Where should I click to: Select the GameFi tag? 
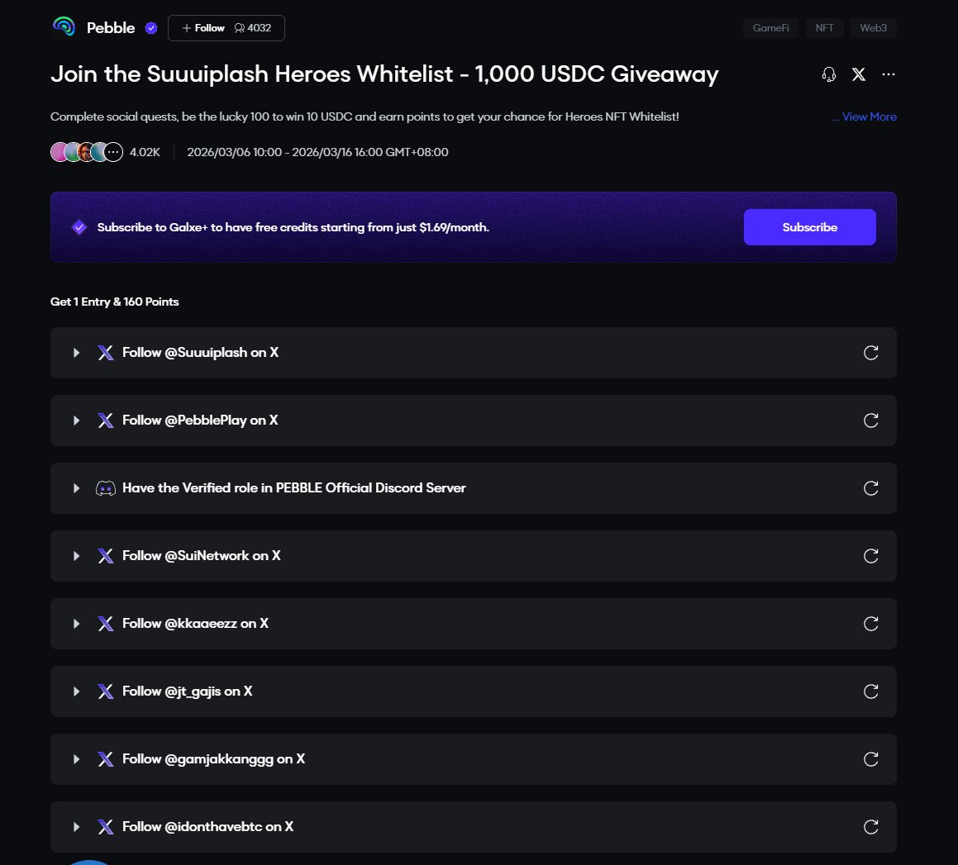click(x=770, y=28)
